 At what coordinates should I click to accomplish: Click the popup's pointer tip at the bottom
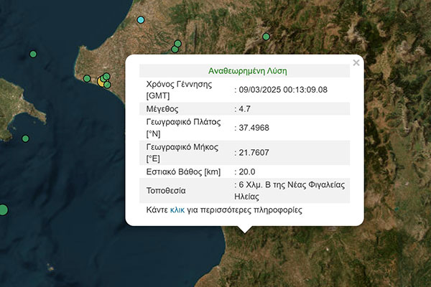point(244,231)
